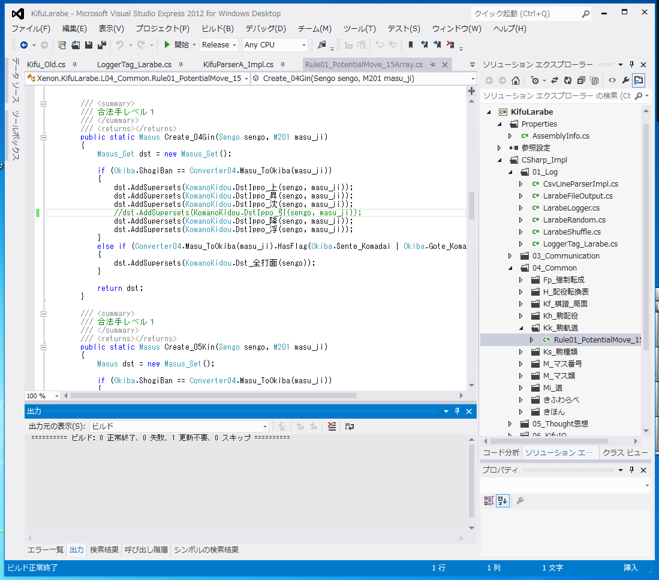The image size is (659, 580).
Task: Toggle Preview Selected Items in Solution Explorer
Action: (x=639, y=80)
